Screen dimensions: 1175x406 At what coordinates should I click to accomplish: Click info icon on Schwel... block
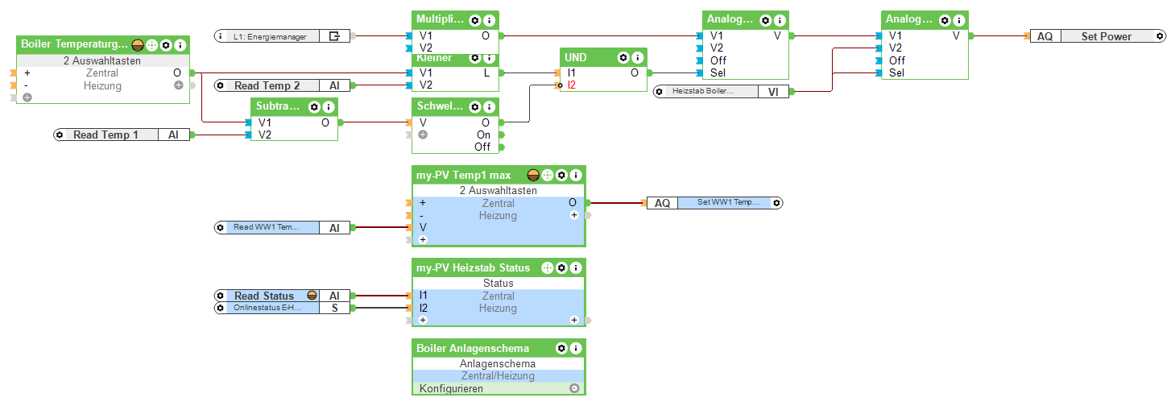click(x=489, y=106)
